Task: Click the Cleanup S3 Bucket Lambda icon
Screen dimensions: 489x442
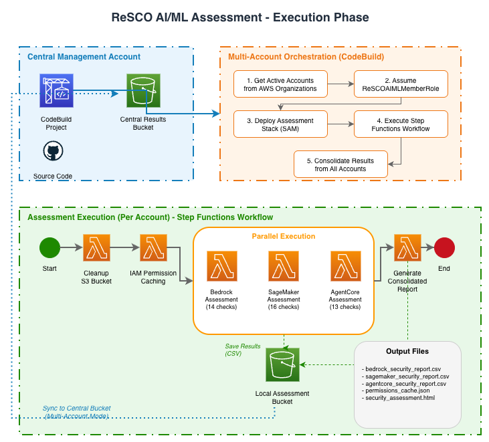Action: pyautogui.click(x=97, y=248)
